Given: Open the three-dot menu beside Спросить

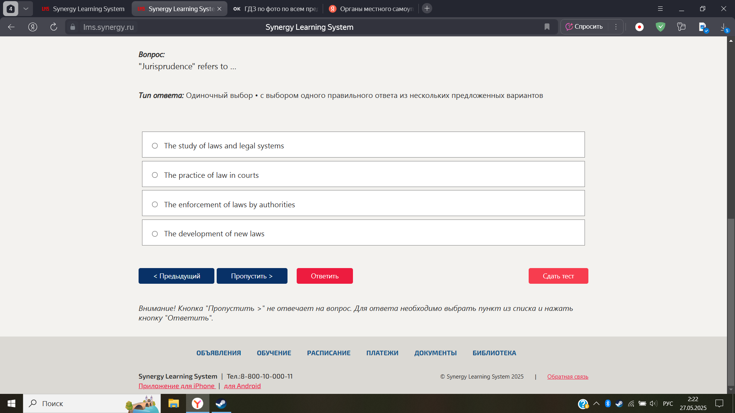Looking at the screenshot, I should point(616,27).
